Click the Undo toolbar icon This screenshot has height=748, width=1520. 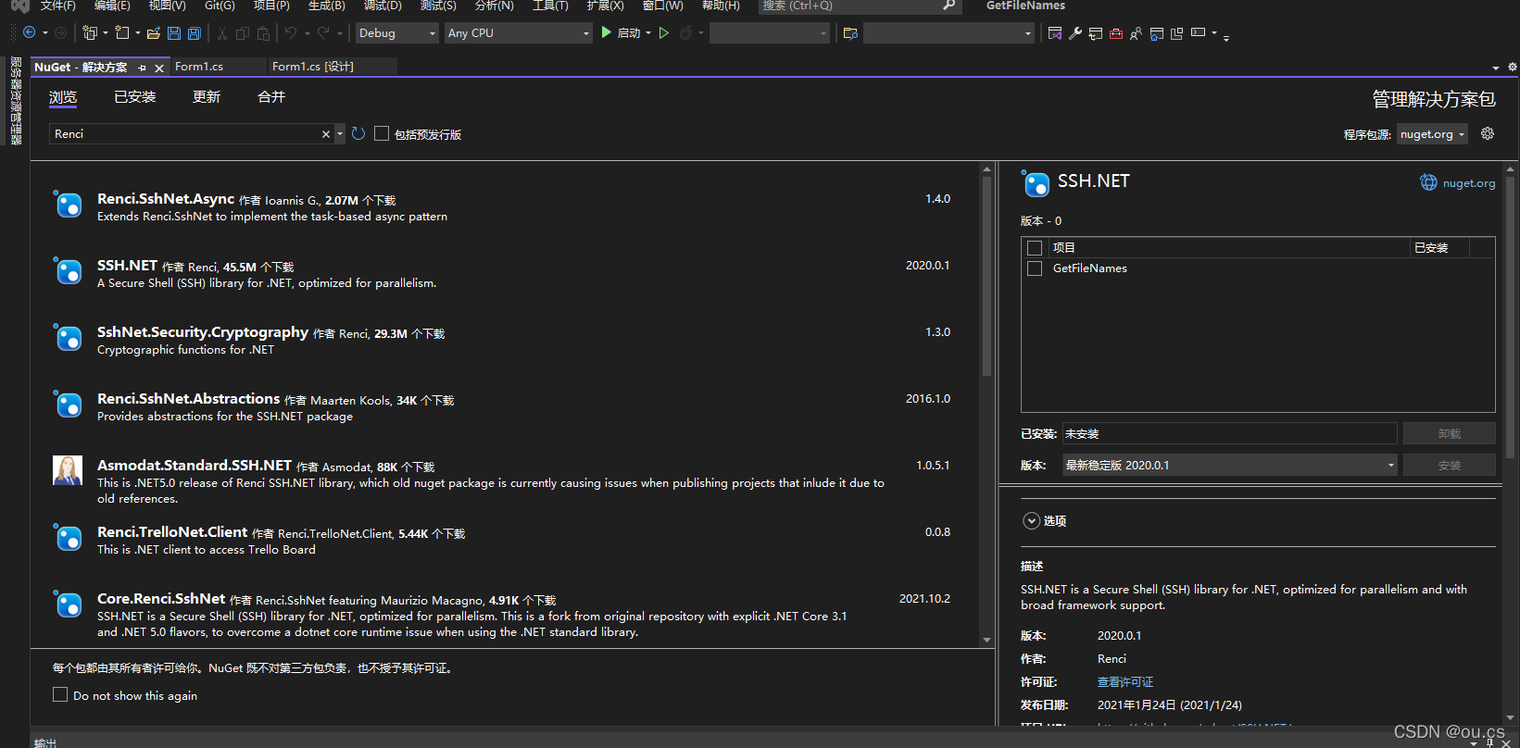(x=291, y=33)
